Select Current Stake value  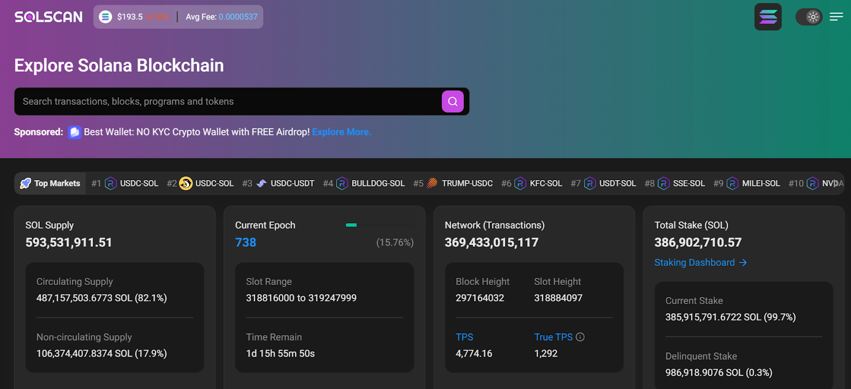(x=731, y=317)
